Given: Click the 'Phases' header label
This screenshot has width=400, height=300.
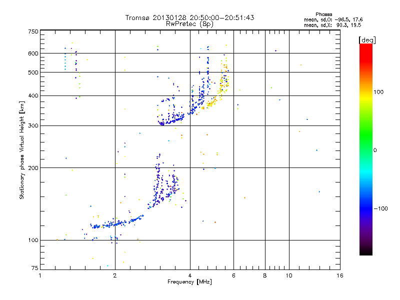Looking at the screenshot, I should pyautogui.click(x=323, y=14).
